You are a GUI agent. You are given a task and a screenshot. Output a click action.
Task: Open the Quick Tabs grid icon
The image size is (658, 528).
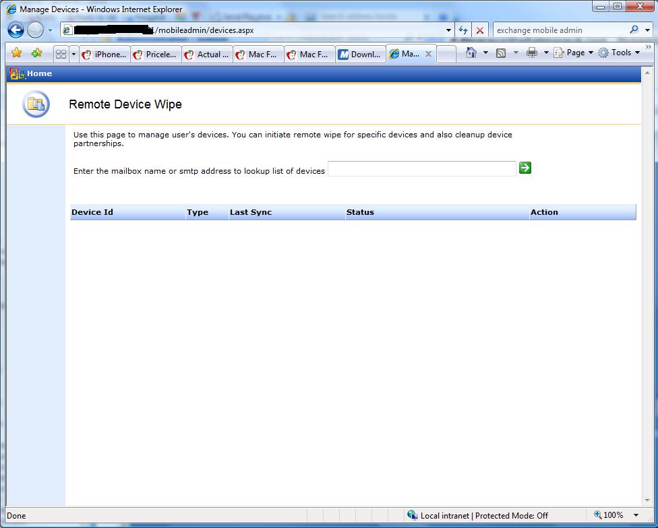point(61,54)
